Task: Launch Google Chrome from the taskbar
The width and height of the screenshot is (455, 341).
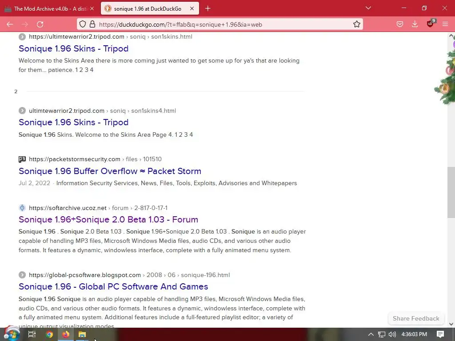Action: (49, 334)
